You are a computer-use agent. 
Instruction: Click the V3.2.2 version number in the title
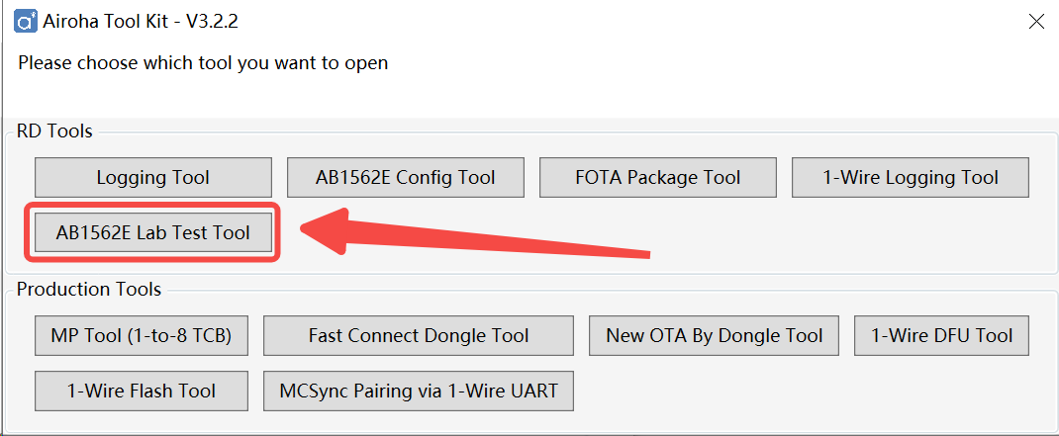212,23
